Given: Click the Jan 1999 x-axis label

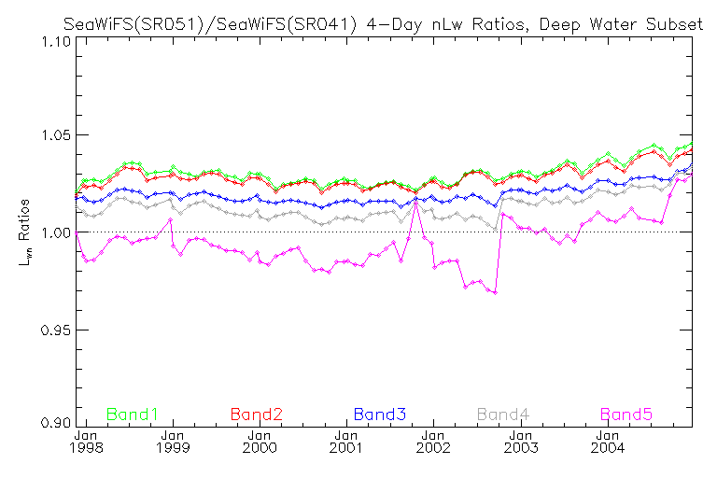Looking at the screenshot, I should (x=173, y=442).
